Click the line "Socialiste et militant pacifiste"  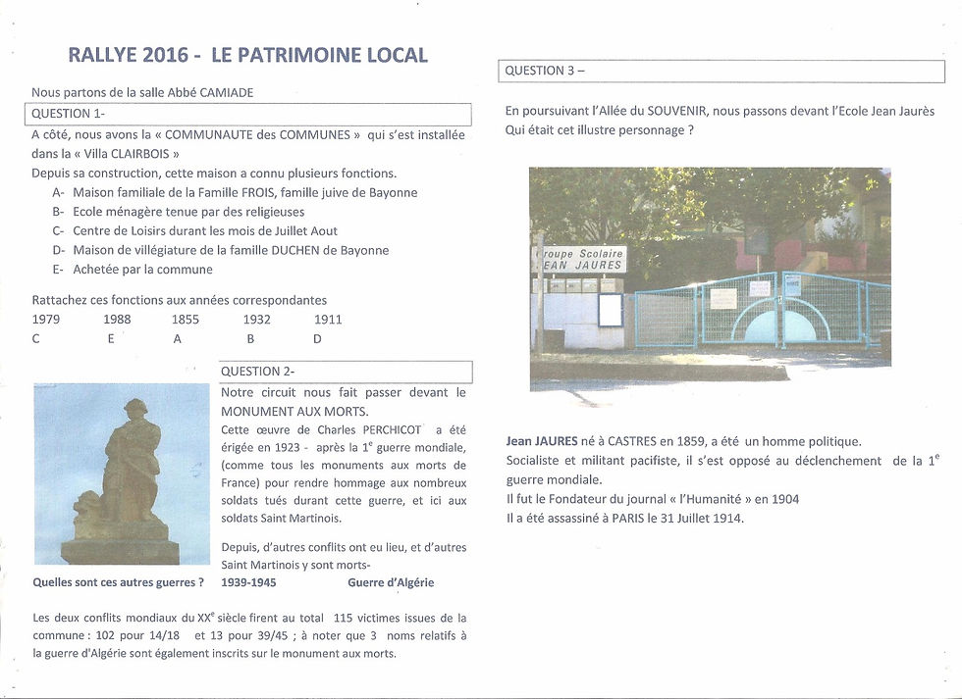coord(722,461)
